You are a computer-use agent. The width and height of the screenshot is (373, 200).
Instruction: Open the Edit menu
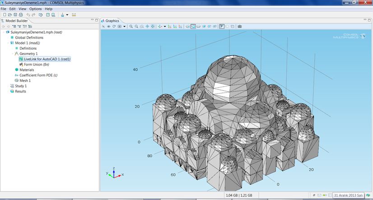[12, 9]
